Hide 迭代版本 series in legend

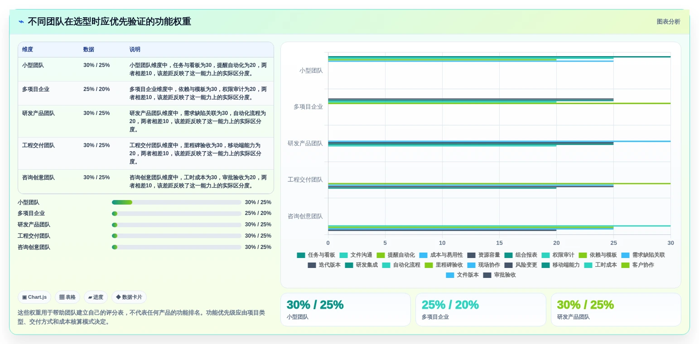click(324, 265)
